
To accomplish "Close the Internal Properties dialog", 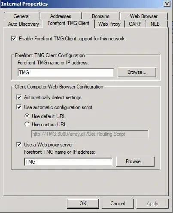I will coord(167,4).
